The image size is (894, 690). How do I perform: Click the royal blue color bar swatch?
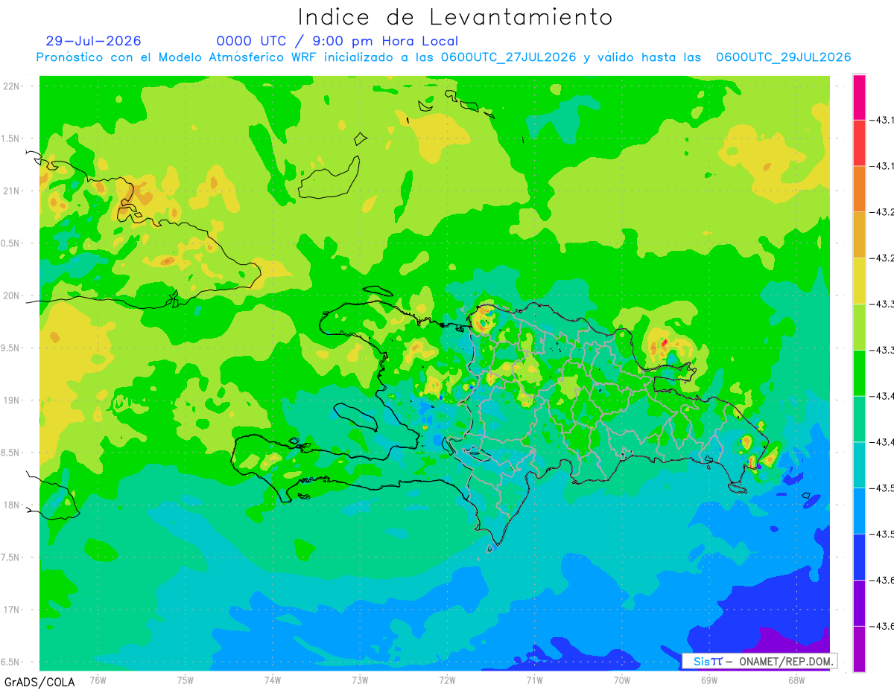pos(859,558)
